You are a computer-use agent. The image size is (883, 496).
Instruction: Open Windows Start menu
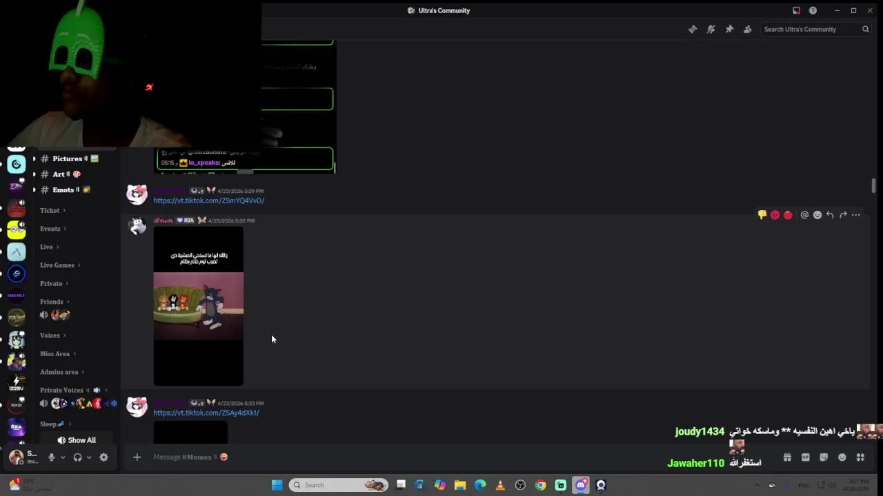click(x=277, y=485)
